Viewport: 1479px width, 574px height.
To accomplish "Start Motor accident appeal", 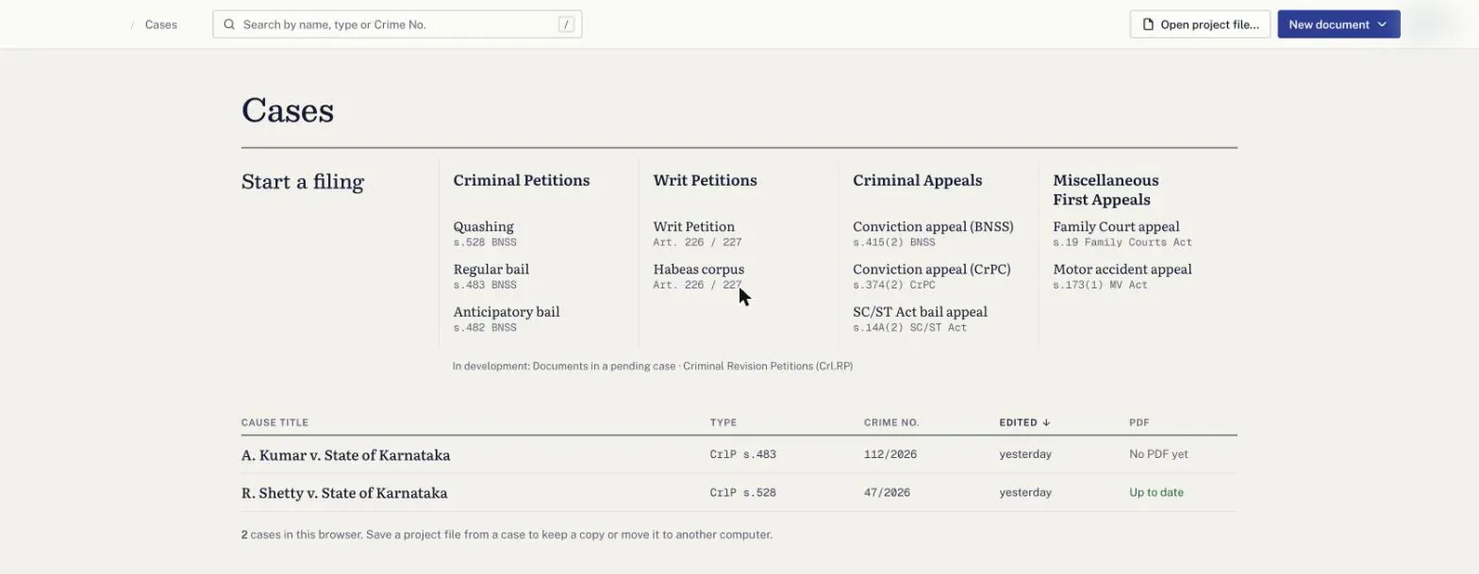I will click(x=1122, y=276).
